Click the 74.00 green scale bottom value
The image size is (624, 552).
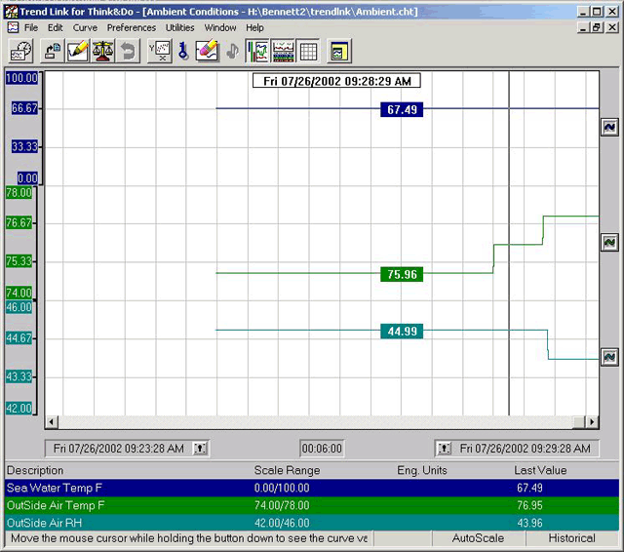[x=19, y=293]
